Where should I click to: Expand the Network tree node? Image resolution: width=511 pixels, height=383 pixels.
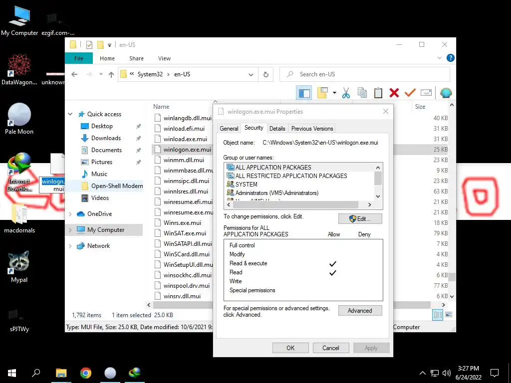pyautogui.click(x=70, y=246)
